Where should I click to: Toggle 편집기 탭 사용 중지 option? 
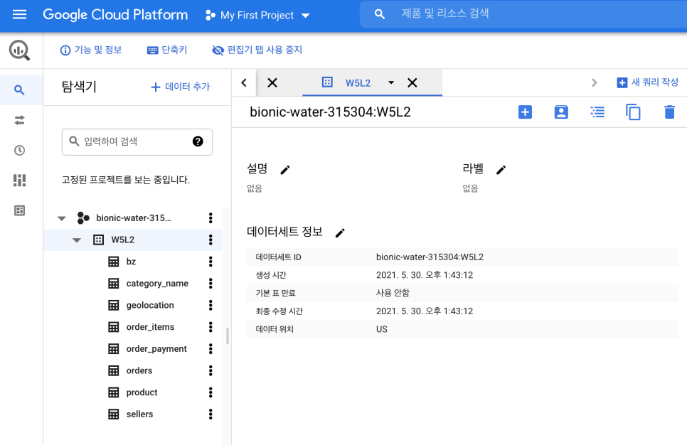pos(257,50)
